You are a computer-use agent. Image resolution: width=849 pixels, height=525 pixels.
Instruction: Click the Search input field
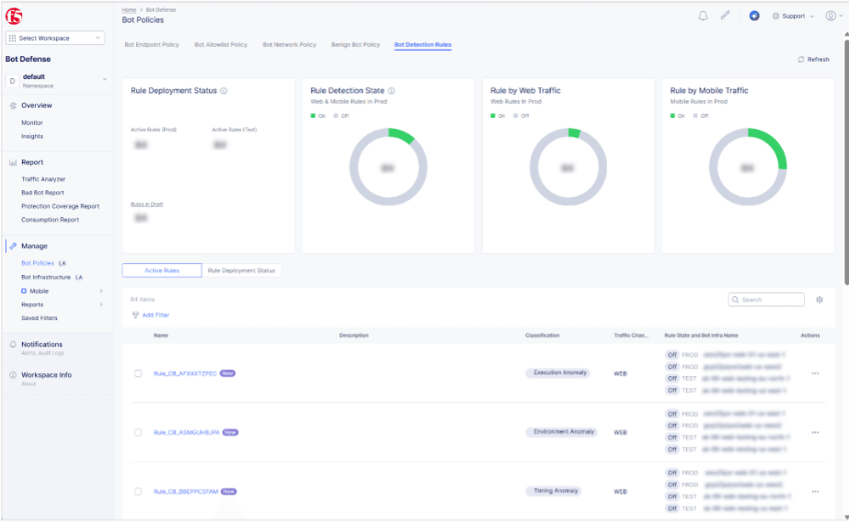(x=766, y=300)
